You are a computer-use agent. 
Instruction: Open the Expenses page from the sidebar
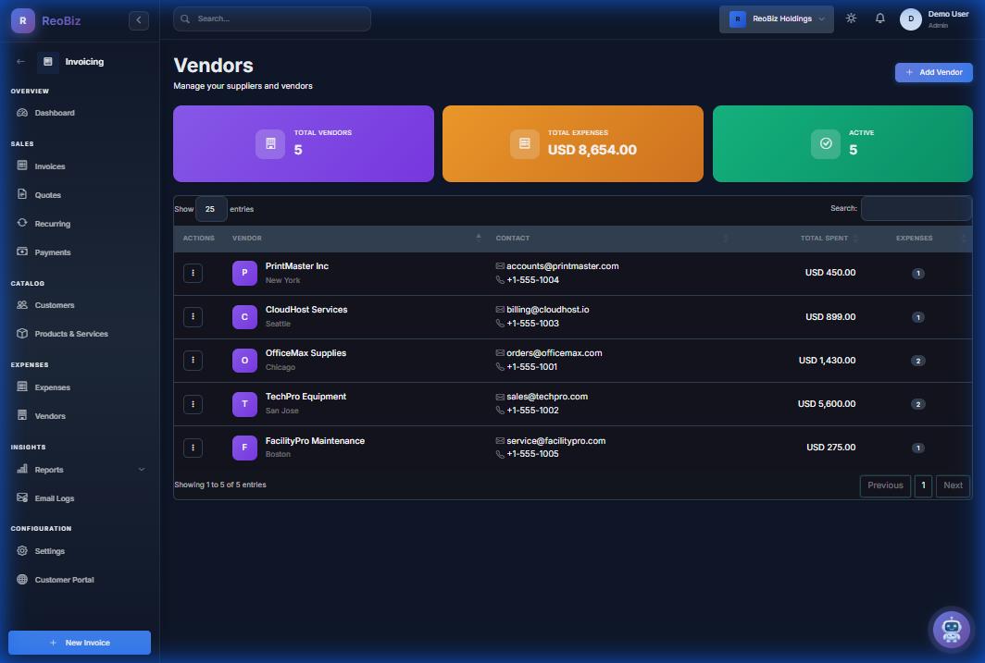click(x=51, y=387)
